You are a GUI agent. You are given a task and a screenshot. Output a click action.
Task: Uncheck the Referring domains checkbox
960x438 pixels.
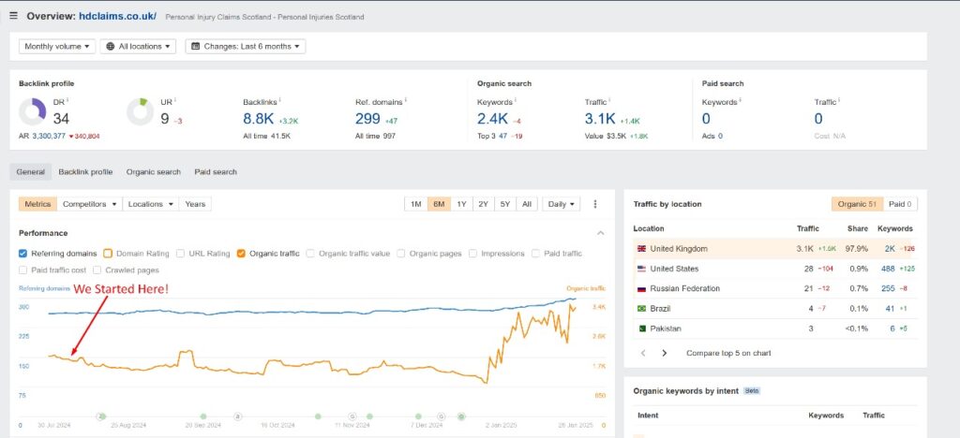23,253
